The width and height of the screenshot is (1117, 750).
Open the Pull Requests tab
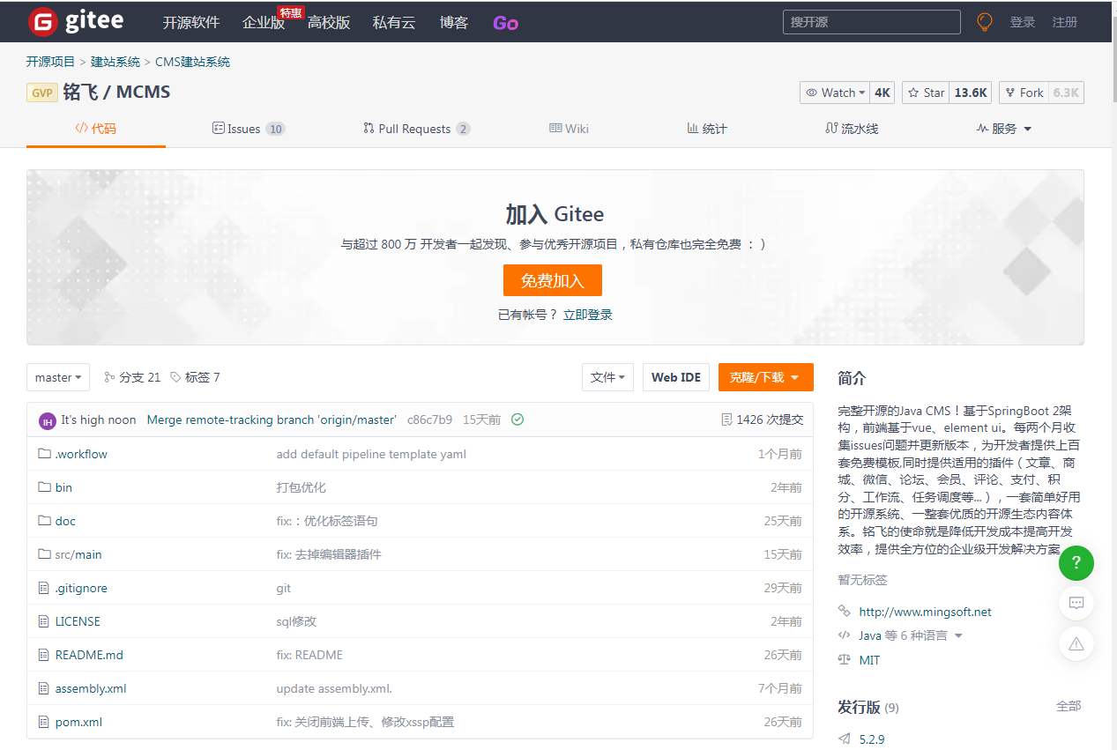[414, 129]
